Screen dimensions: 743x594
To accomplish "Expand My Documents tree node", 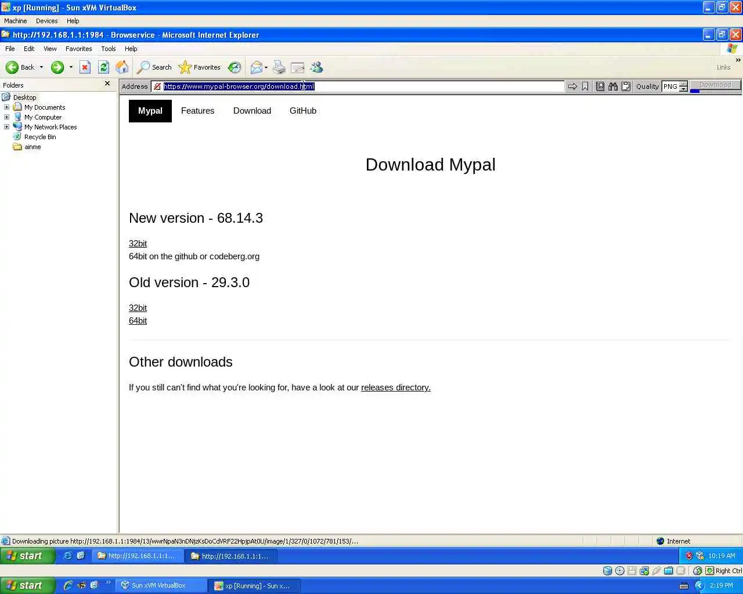I will [6, 107].
